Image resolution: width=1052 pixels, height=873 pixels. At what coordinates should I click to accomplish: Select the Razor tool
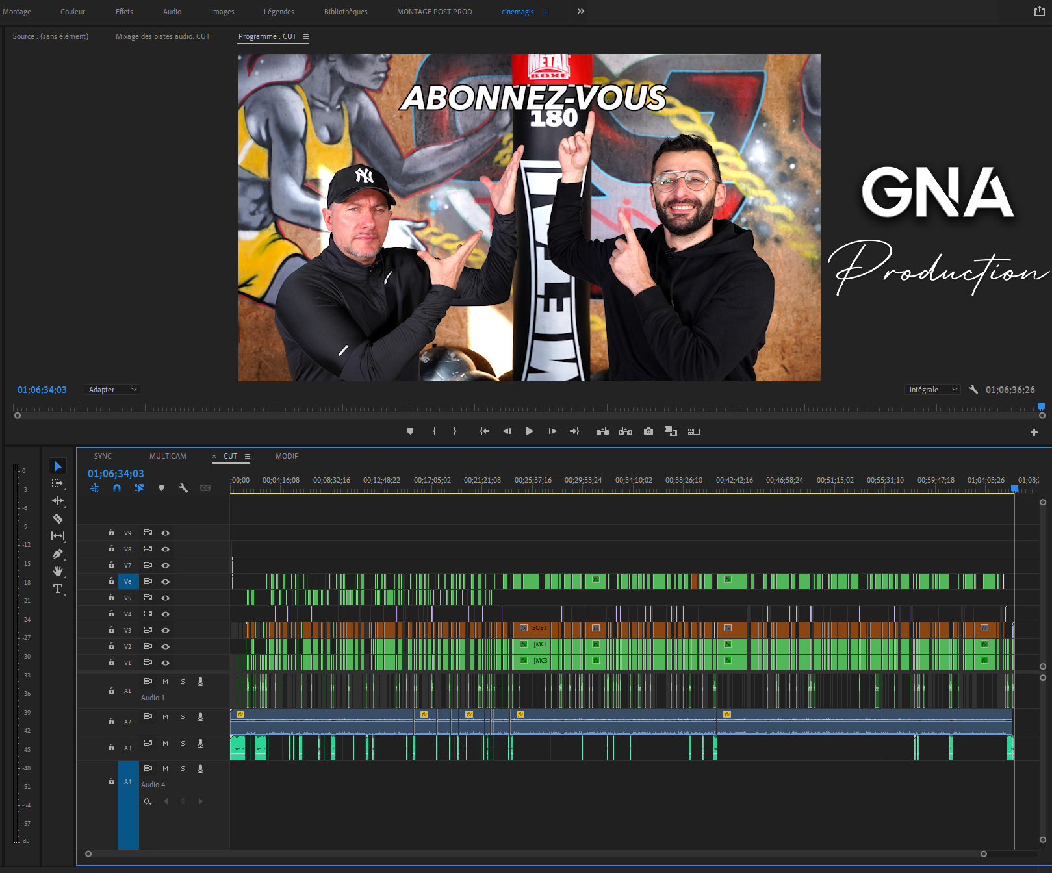point(58,518)
